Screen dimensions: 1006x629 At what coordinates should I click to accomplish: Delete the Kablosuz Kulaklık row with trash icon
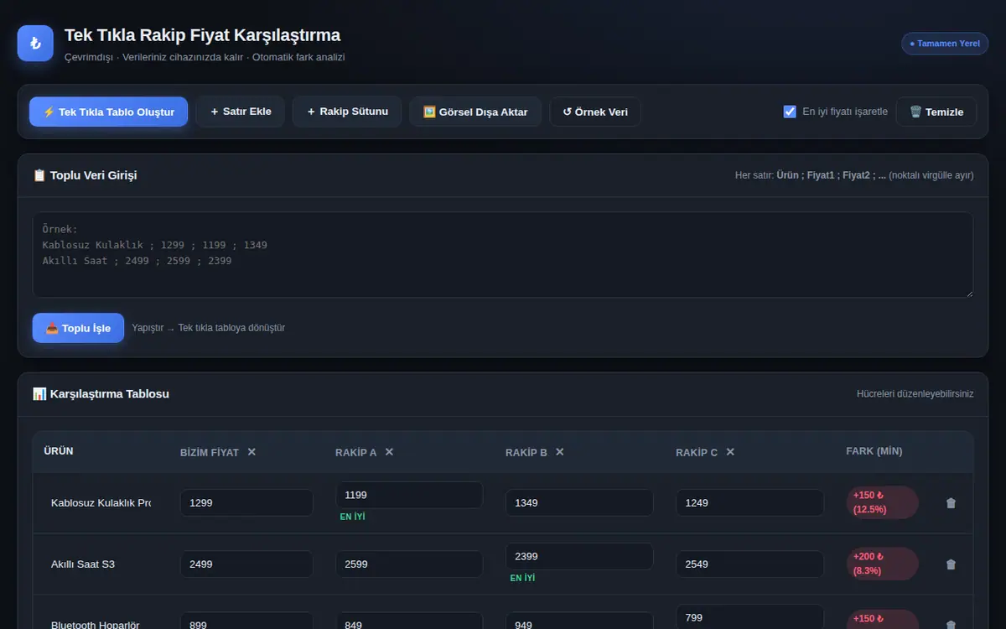point(951,503)
